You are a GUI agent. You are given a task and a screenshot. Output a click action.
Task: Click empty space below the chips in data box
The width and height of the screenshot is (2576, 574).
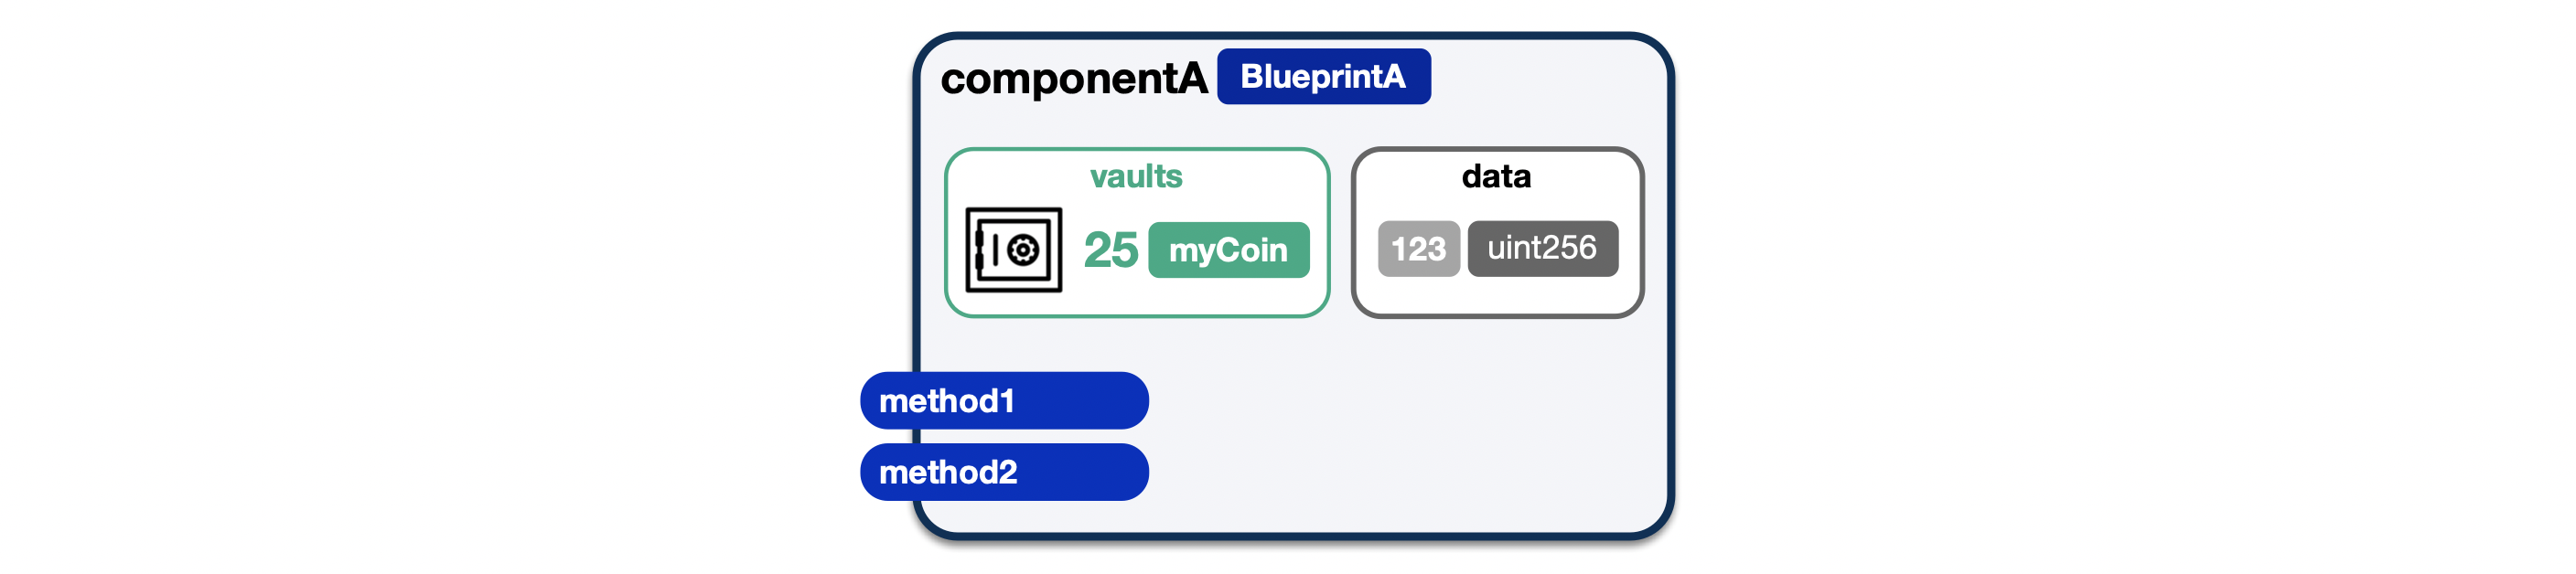point(1497,295)
